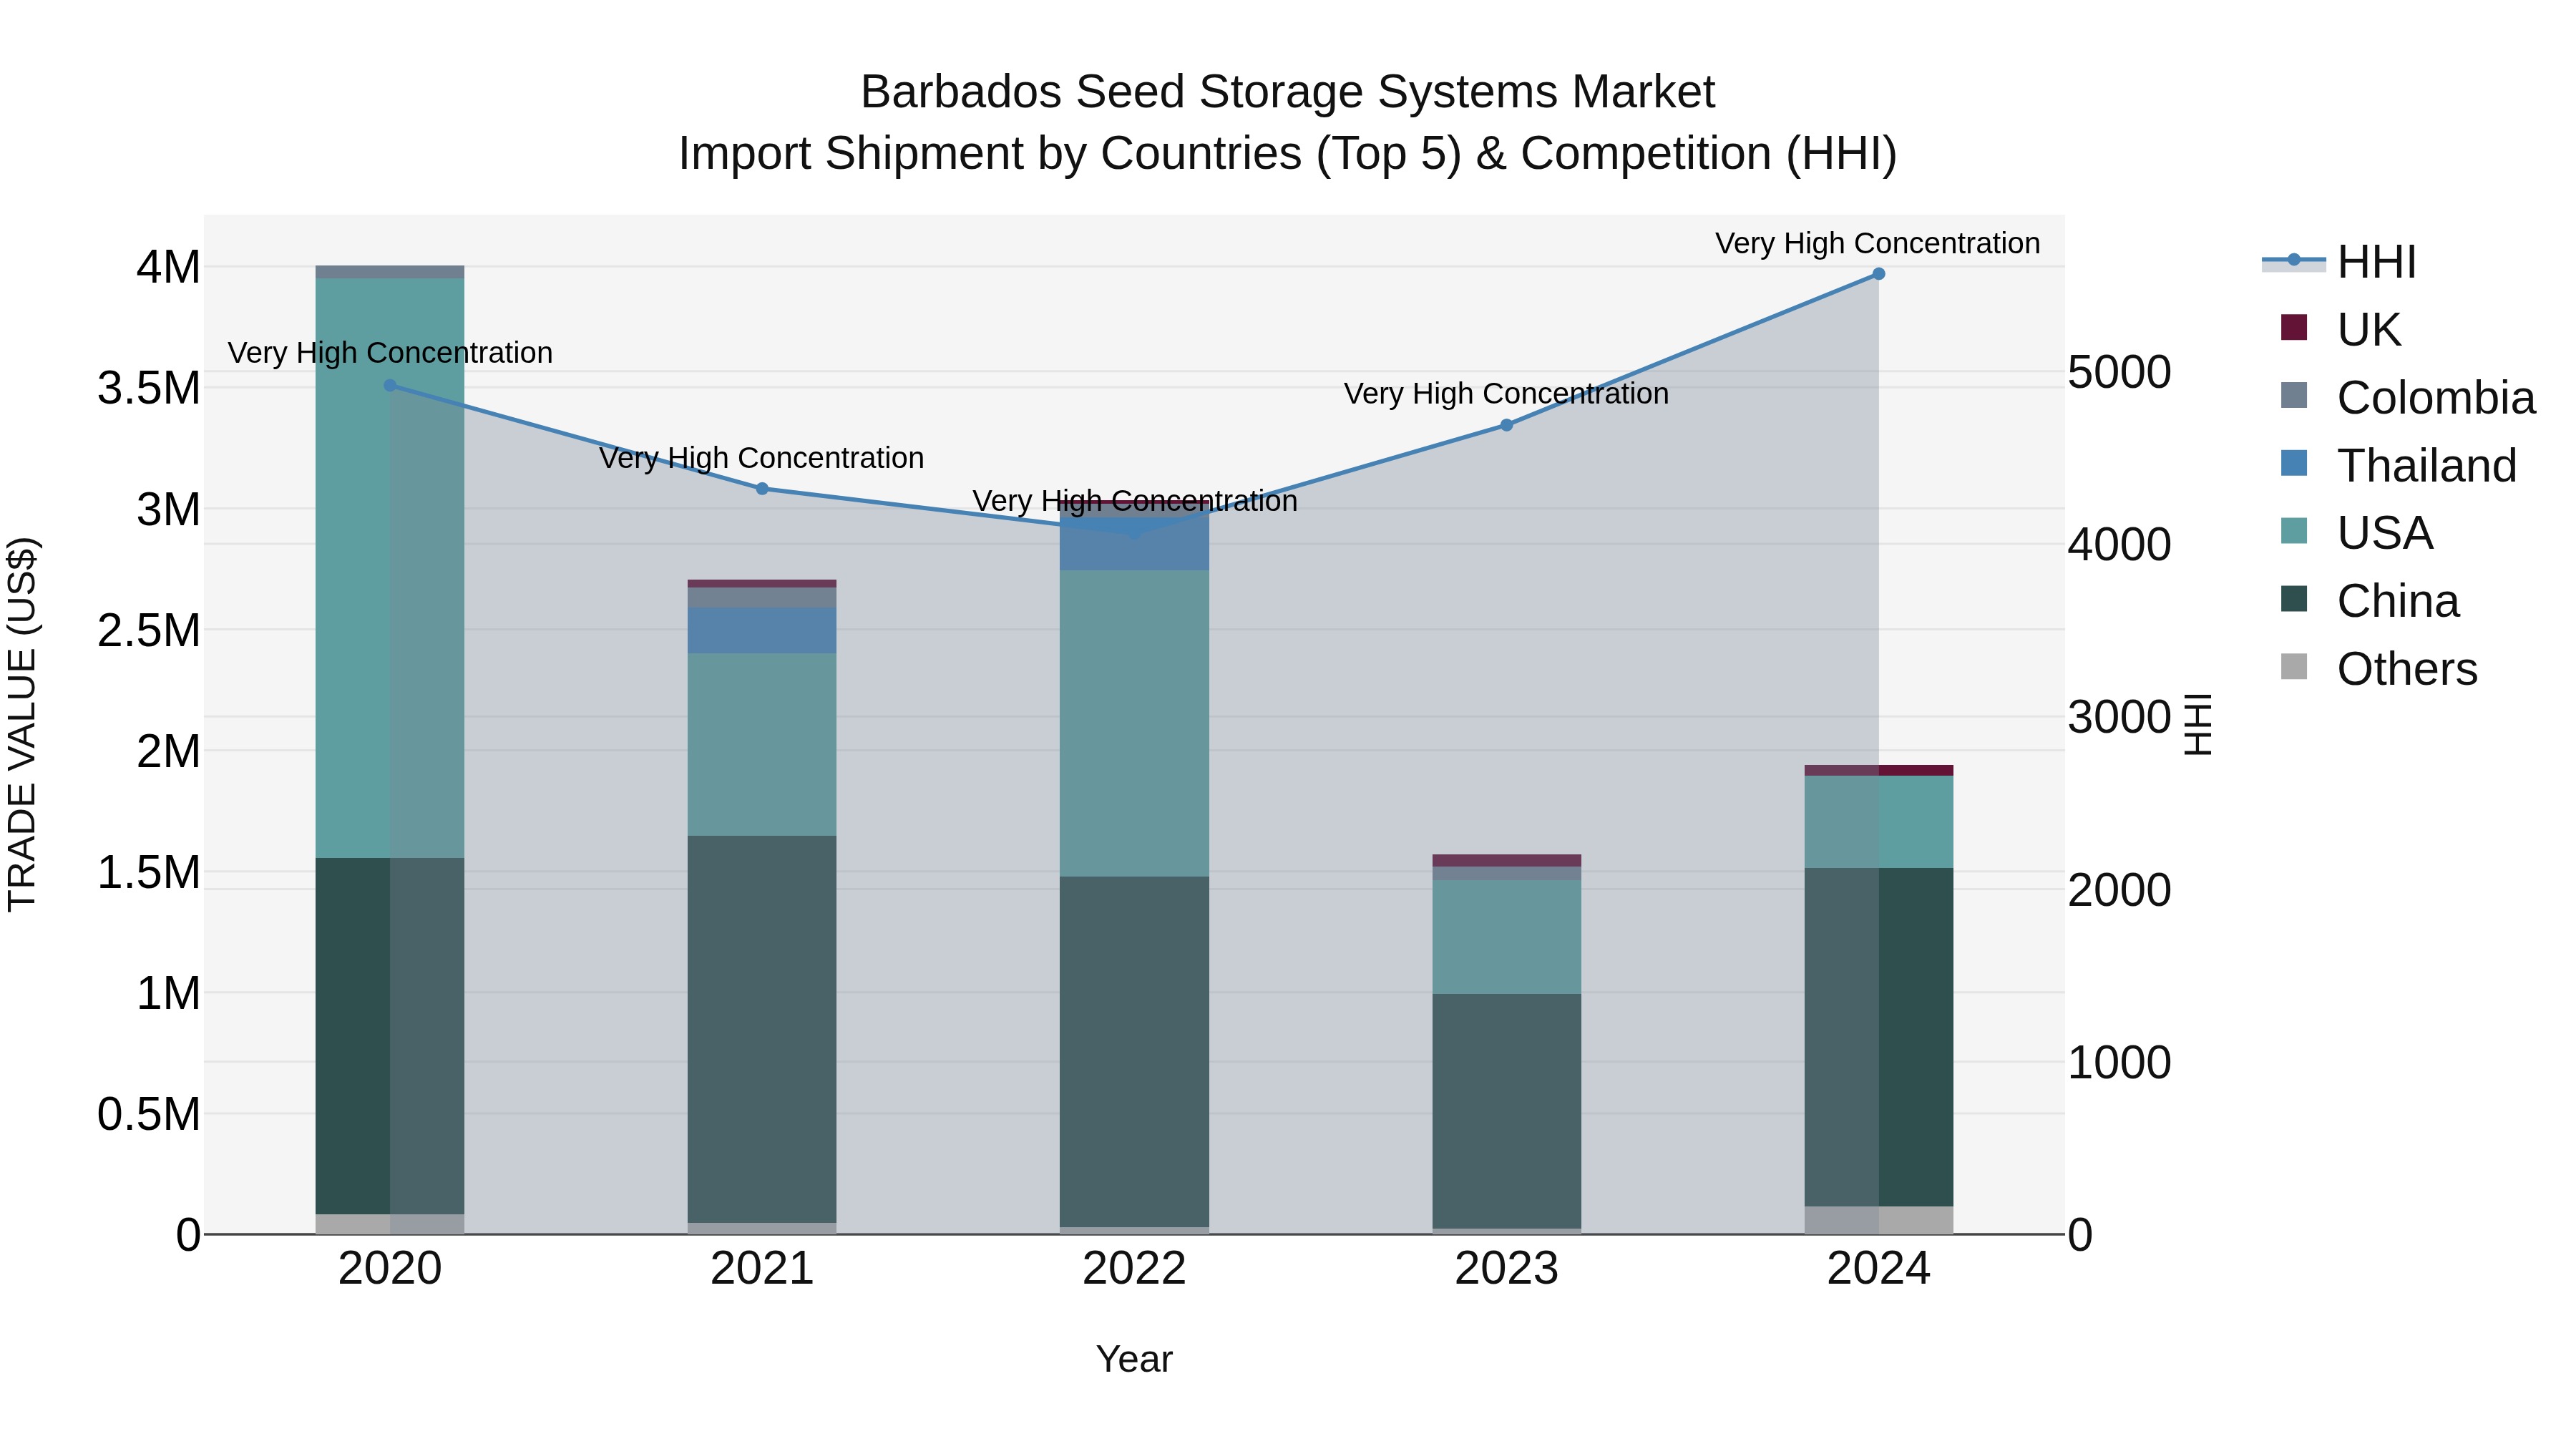Click the USA segment of 2024 bar
This screenshot has width=2576, height=1449.
[x=1879, y=822]
